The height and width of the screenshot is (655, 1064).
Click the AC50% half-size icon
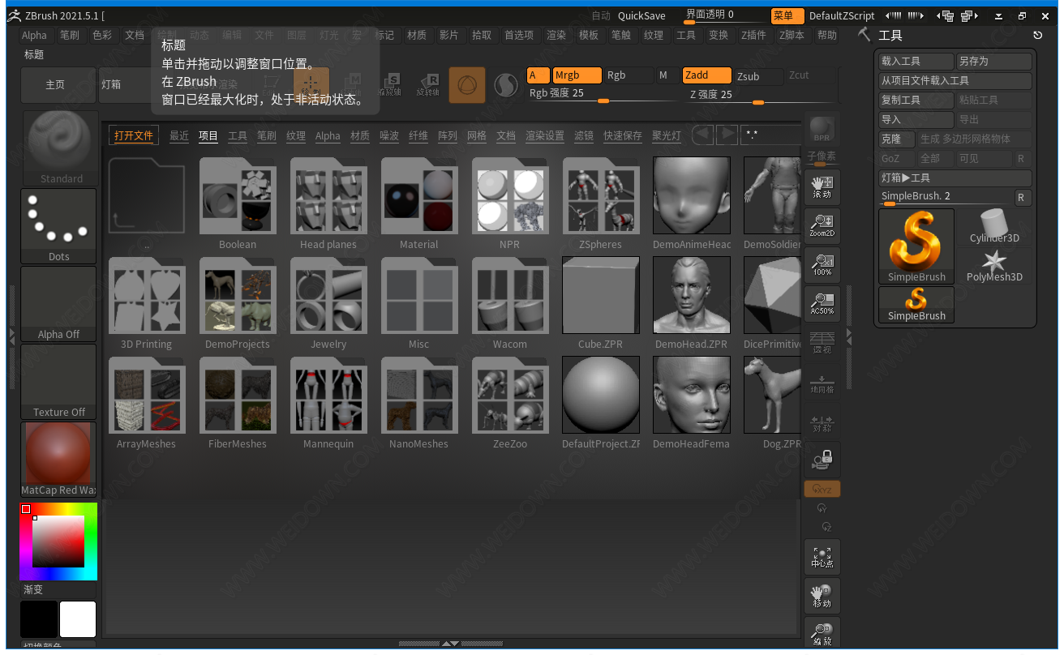(822, 303)
